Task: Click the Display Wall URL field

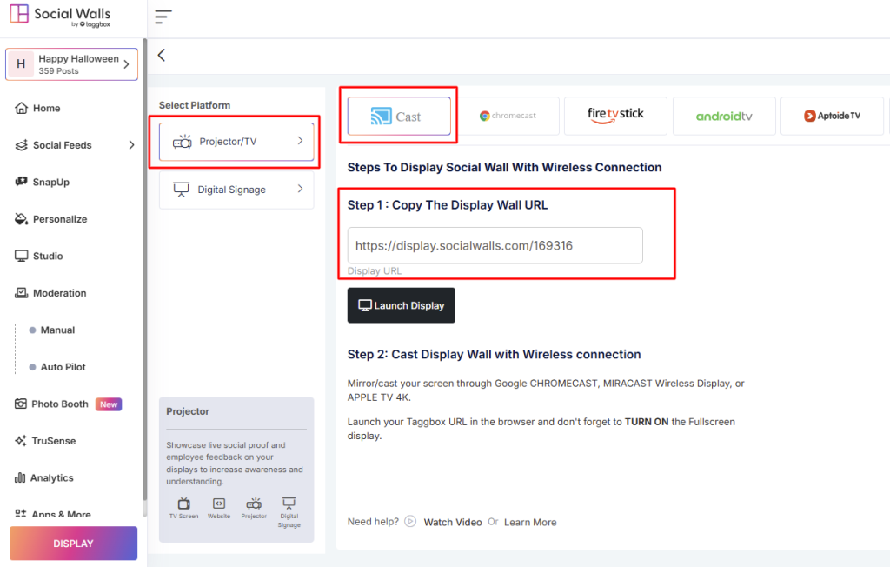Action: (x=495, y=246)
